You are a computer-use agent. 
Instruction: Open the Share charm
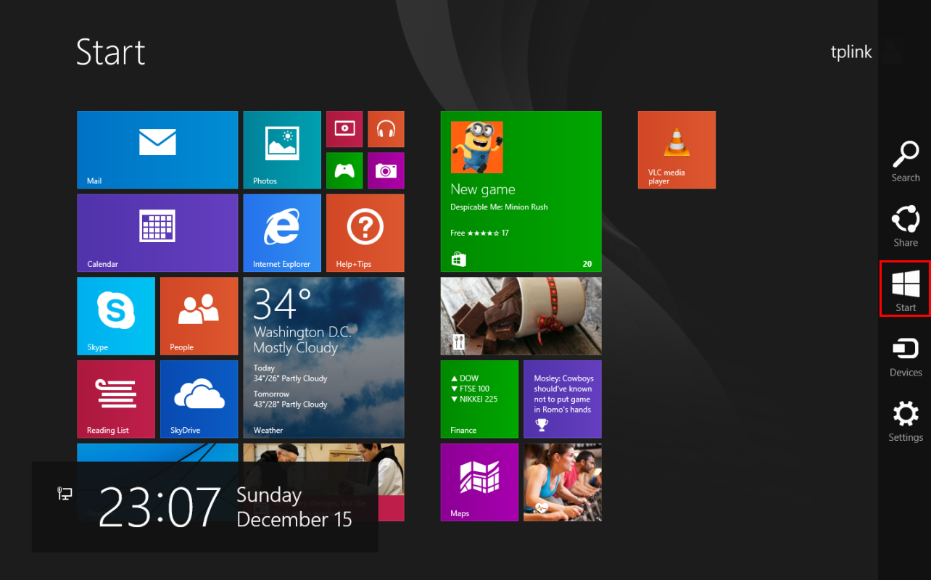tap(905, 226)
